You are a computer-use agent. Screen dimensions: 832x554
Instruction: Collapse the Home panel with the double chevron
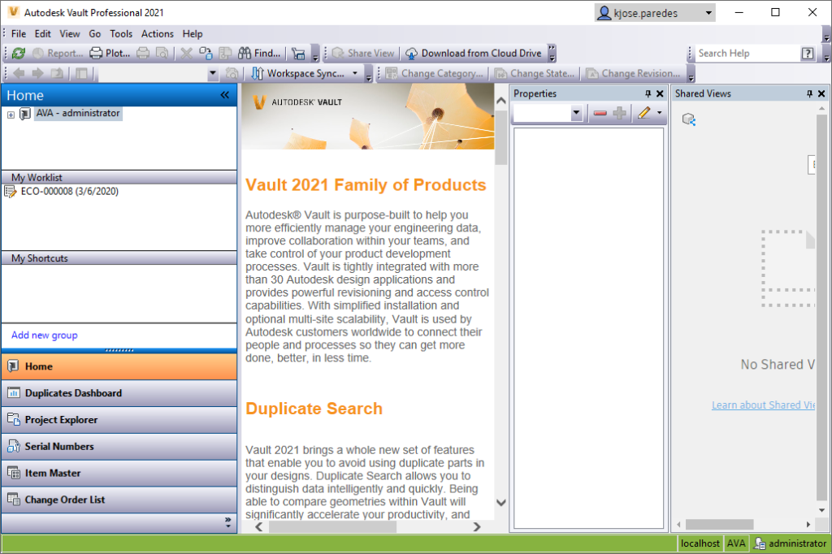tap(225, 94)
